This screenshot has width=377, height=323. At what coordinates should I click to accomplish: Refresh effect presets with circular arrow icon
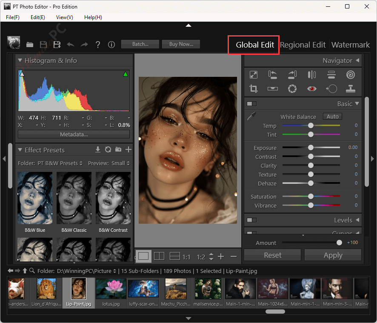(x=108, y=150)
